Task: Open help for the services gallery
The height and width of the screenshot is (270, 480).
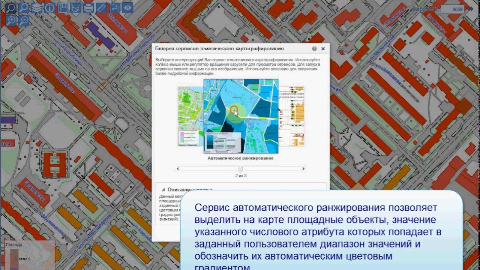Action: click(314, 49)
